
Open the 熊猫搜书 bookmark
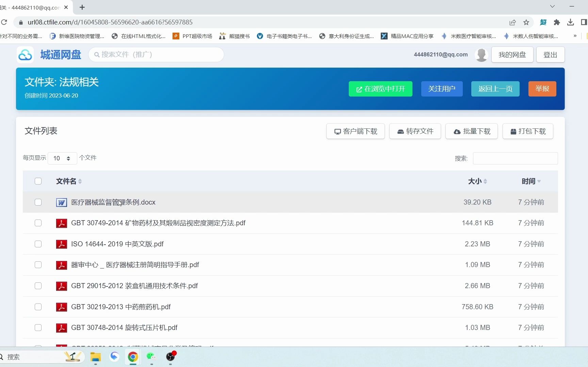pyautogui.click(x=234, y=36)
